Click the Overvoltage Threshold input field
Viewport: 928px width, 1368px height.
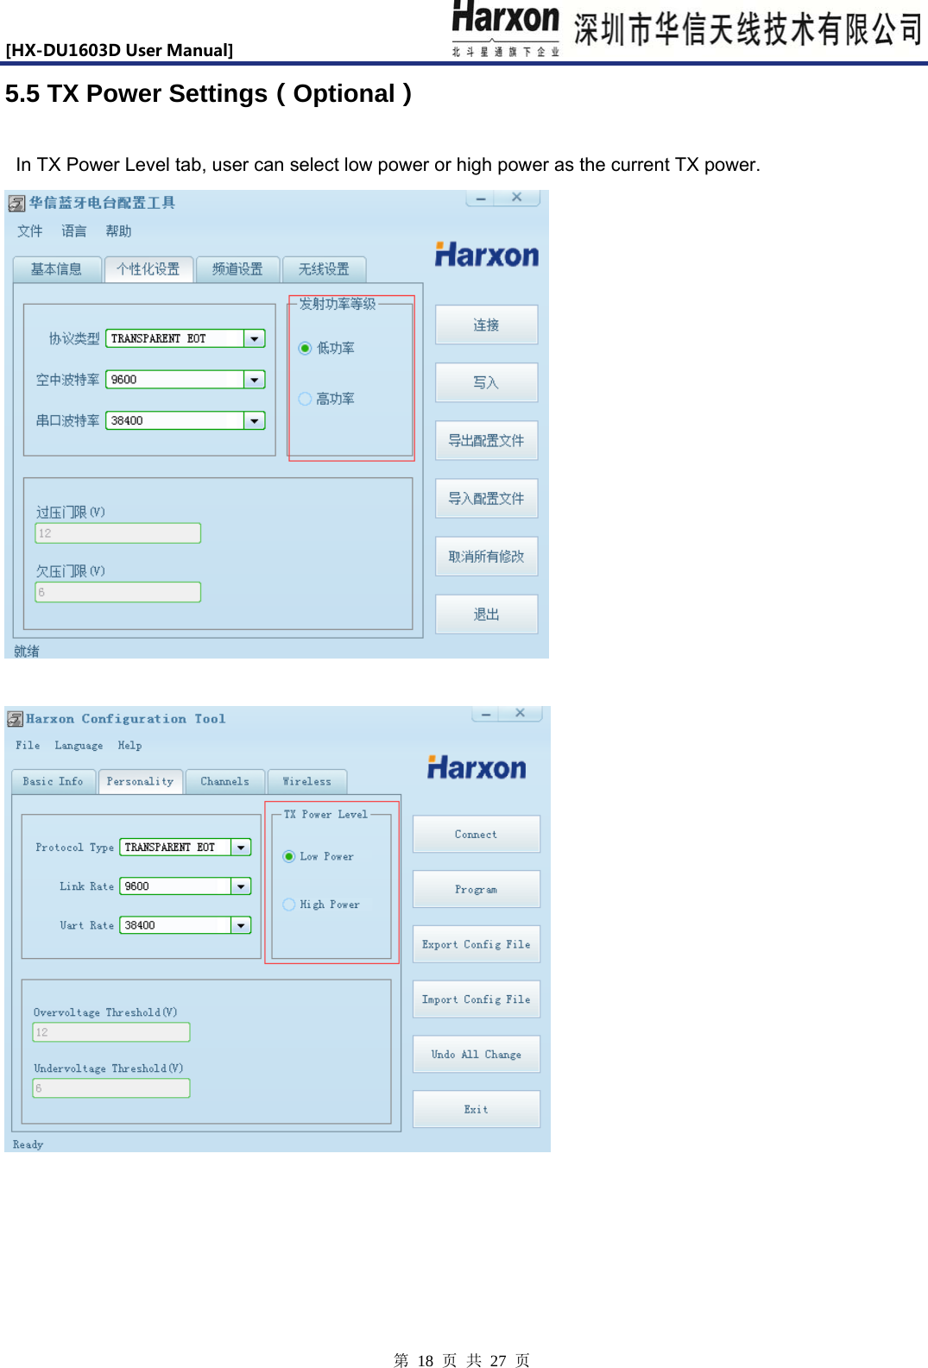(111, 1032)
